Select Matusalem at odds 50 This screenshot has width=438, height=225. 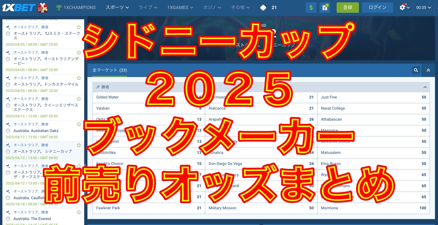(x=374, y=153)
